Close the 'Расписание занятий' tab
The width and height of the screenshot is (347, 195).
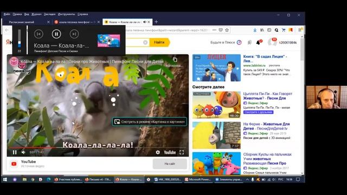pyautogui.click(x=48, y=22)
